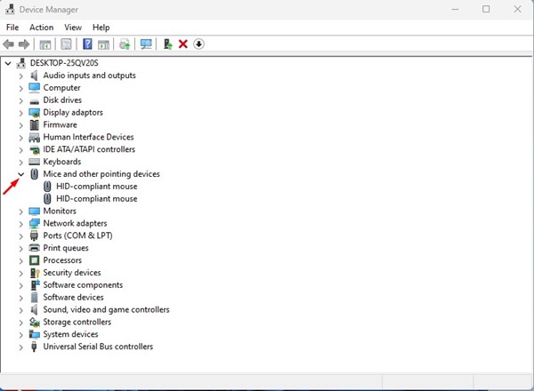Click the DESKTOP-25QV20S computer icon
Viewport: 534px width, 391px height.
[x=21, y=63]
